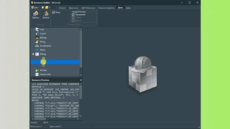Click the preview horizontal scrollbar thumb

coord(40,119)
